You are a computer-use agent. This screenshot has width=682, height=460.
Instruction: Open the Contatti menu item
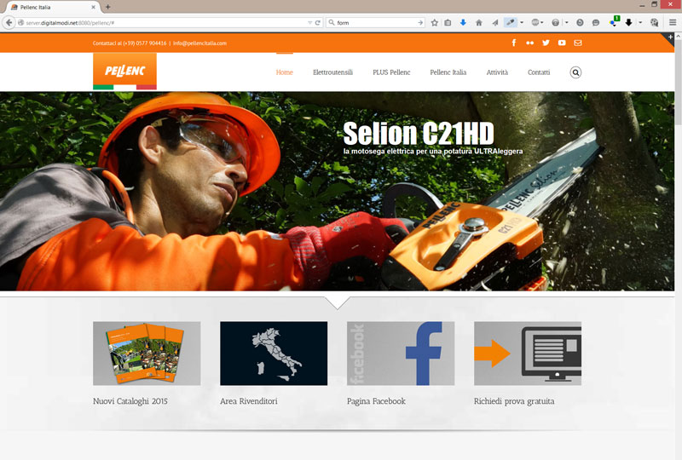click(x=539, y=72)
